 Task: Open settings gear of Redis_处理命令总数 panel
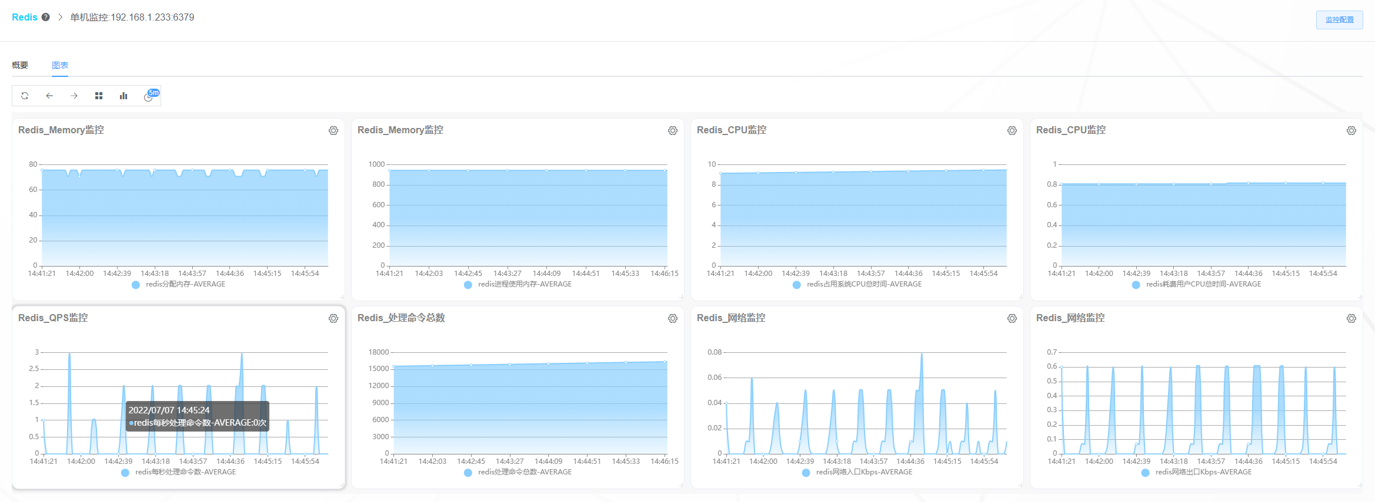(673, 318)
